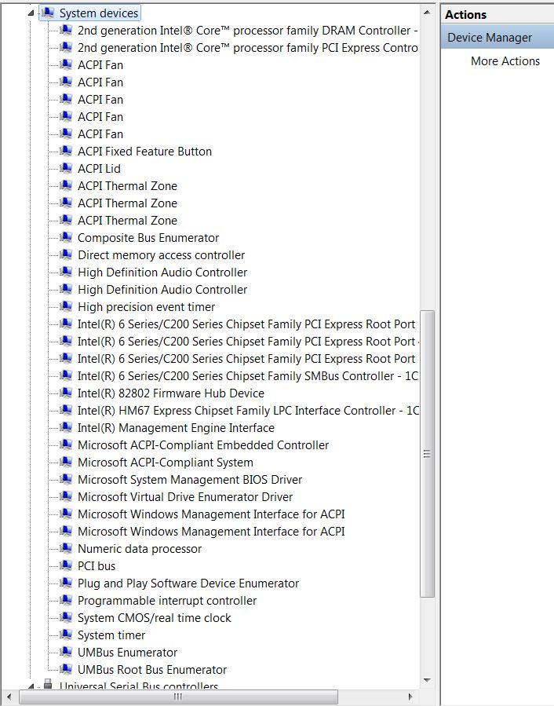Select the UMBus Enumerator device
This screenshot has height=706, width=554.
127,653
